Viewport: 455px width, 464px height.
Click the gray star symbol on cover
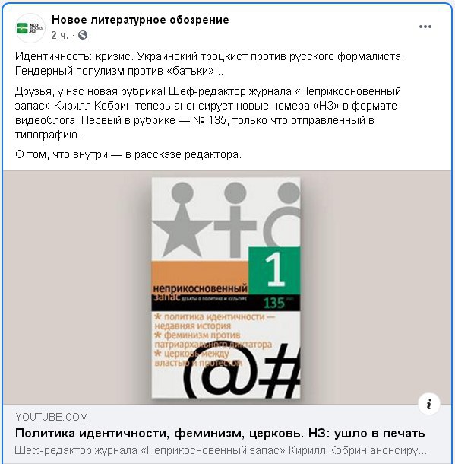(x=182, y=230)
